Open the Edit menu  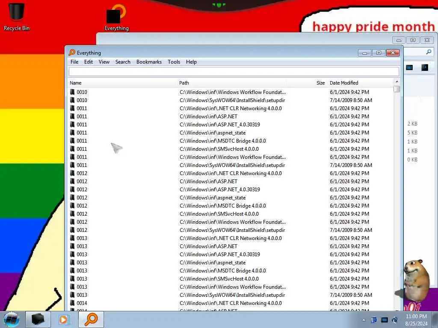pyautogui.click(x=89, y=62)
